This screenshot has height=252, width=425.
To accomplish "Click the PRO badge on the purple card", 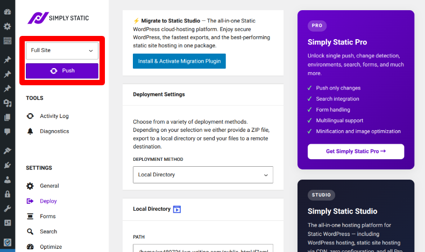I will point(317,25).
